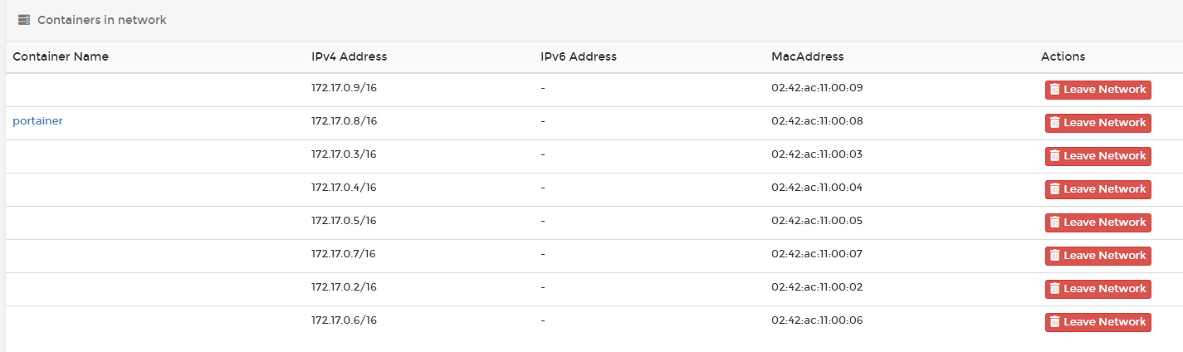Leave Network for MAC 02:42:ac:11:00:09
This screenshot has width=1183, height=352.
1097,90
